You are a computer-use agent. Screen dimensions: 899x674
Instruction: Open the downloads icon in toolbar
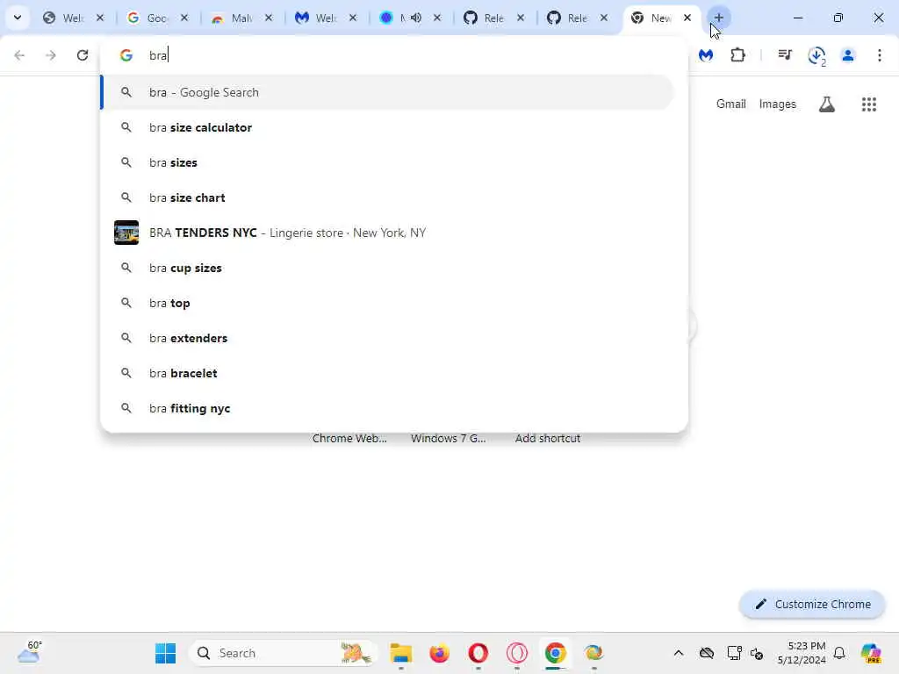tap(816, 55)
